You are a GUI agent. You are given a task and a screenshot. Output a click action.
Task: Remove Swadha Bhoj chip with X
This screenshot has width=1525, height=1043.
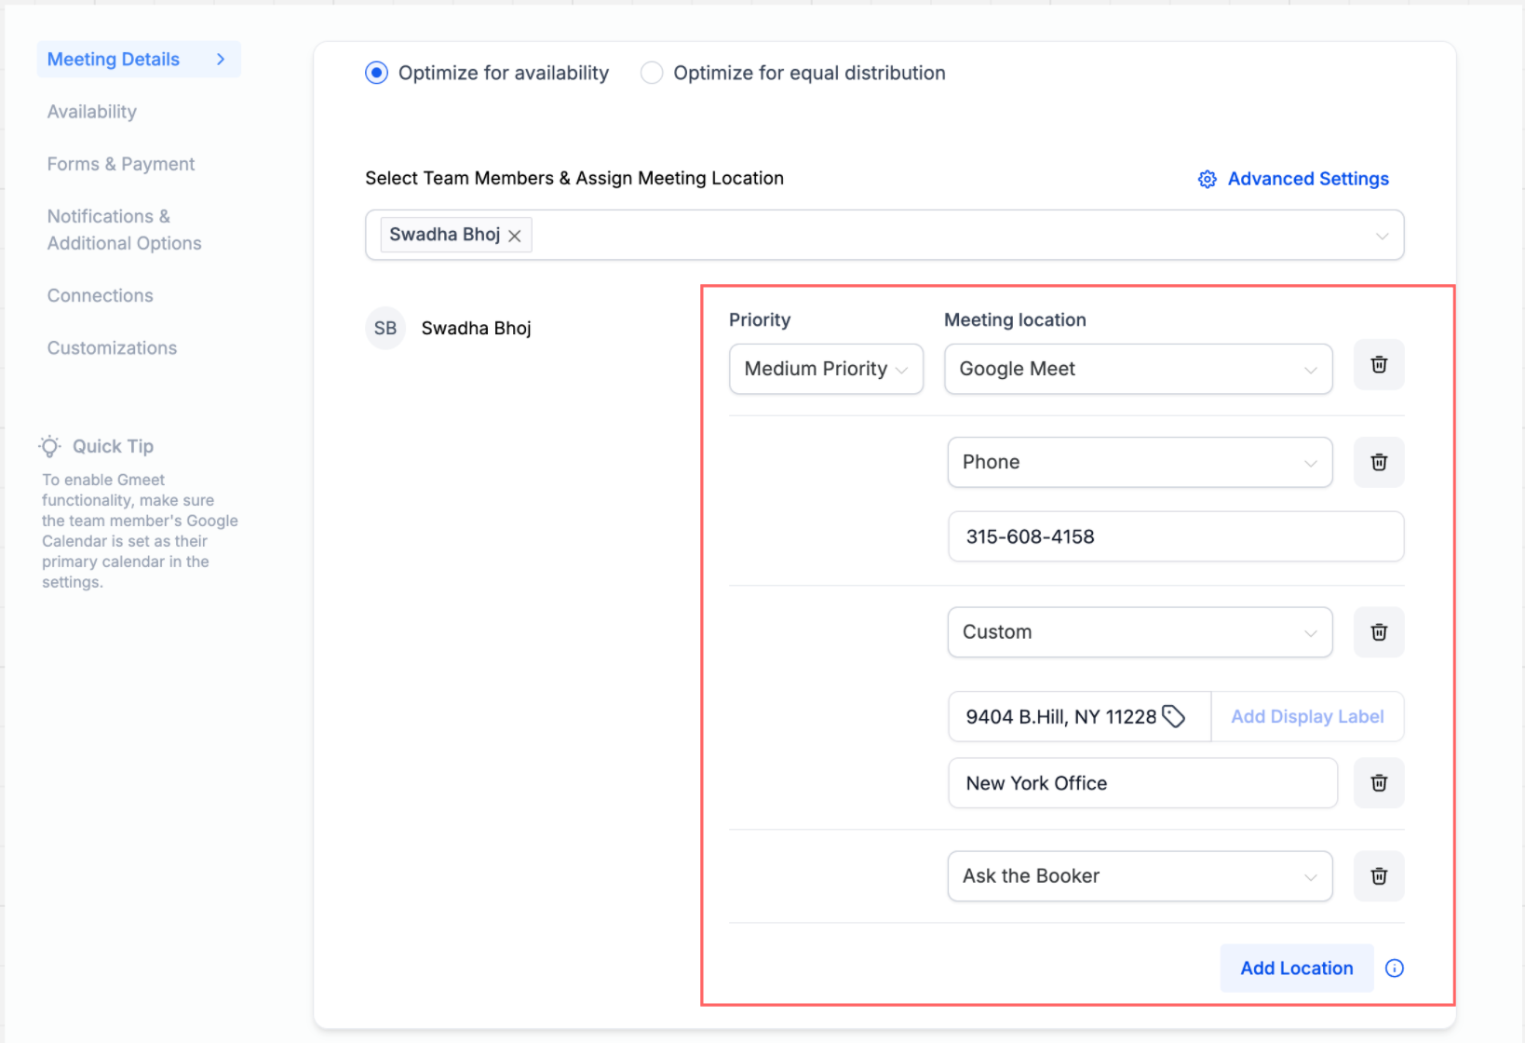[515, 236]
